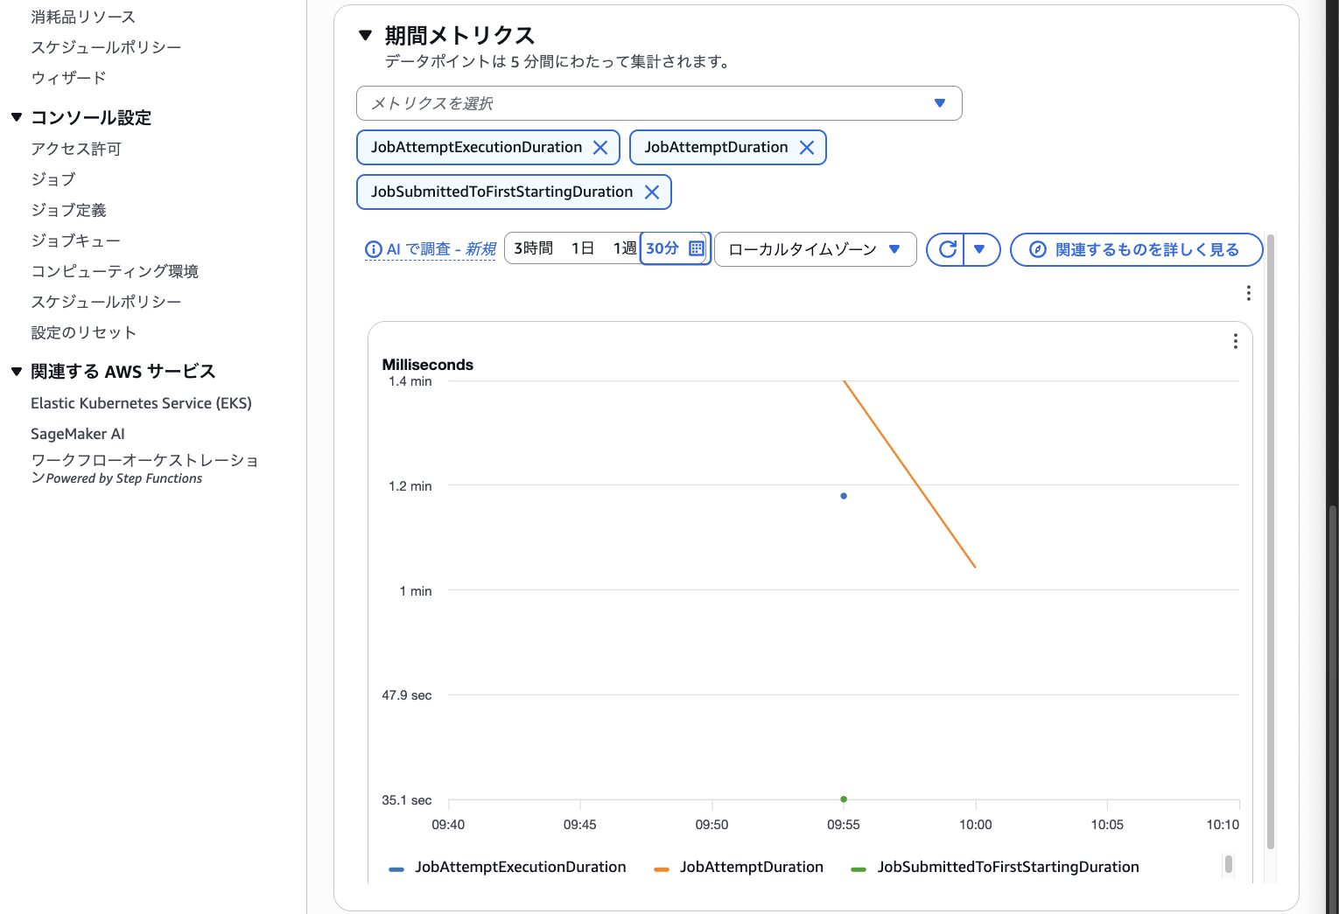1339x914 pixels.
Task: Toggle JobSubmittedToFirstStartingDuration series in legend
Action: (x=995, y=867)
